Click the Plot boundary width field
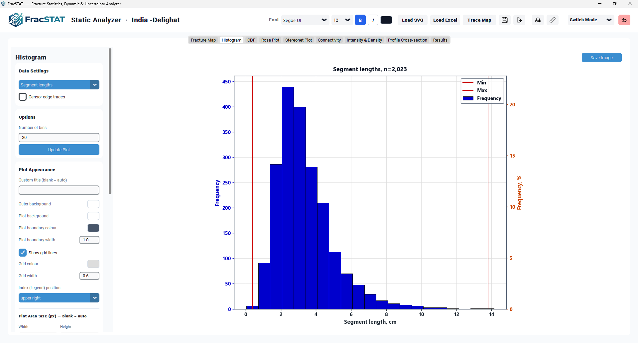Viewport: 638px width, 343px height. 89,240
